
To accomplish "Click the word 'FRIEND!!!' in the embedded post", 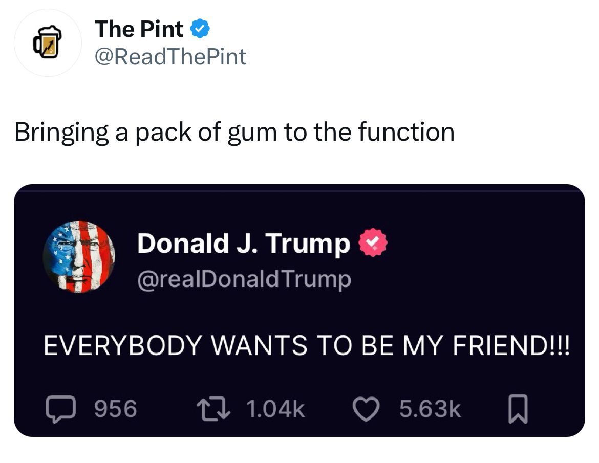I will pos(511,345).
